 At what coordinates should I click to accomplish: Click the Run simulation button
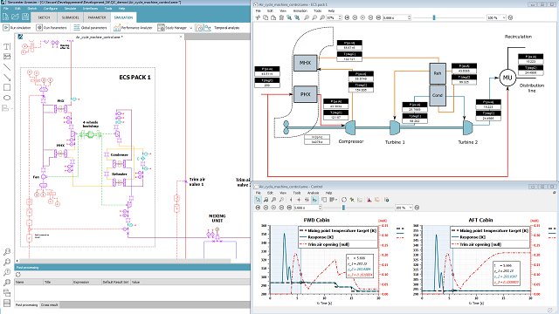17,27
